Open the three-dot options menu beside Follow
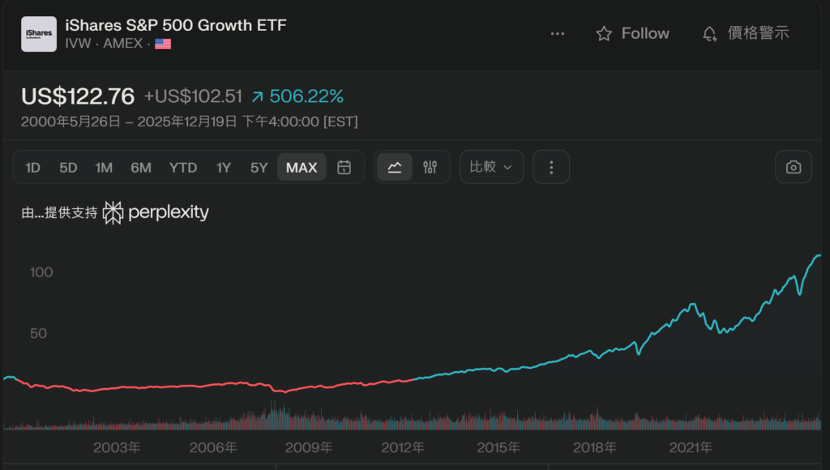 pyautogui.click(x=557, y=33)
